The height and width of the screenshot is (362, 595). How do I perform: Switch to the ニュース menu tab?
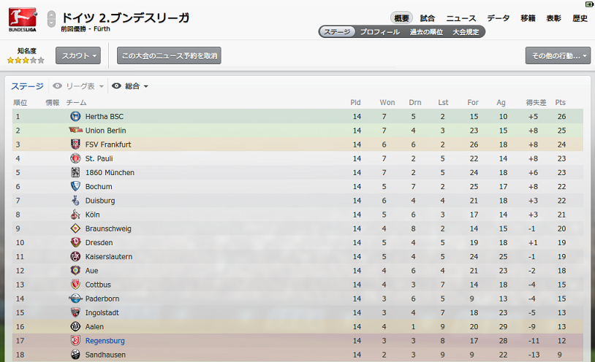click(461, 18)
